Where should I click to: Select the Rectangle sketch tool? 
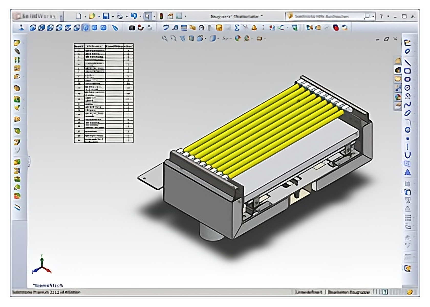tap(407, 71)
